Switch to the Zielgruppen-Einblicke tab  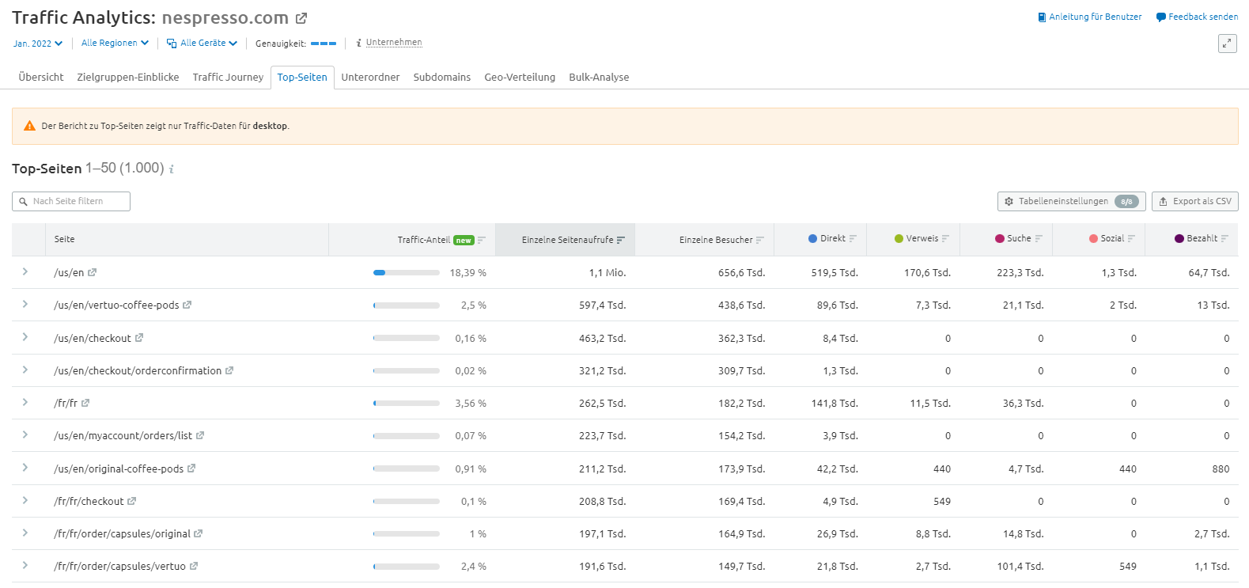click(x=128, y=77)
